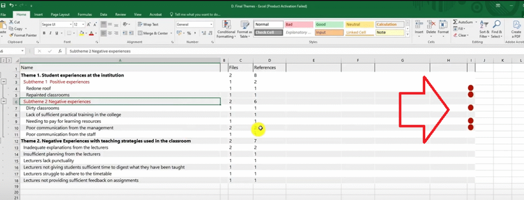524x200 pixels.
Task: Open the font color dropdown arrow
Action: tap(96, 33)
